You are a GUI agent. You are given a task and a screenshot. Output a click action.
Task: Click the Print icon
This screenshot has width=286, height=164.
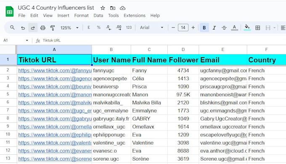pyautogui.click(x=42, y=28)
